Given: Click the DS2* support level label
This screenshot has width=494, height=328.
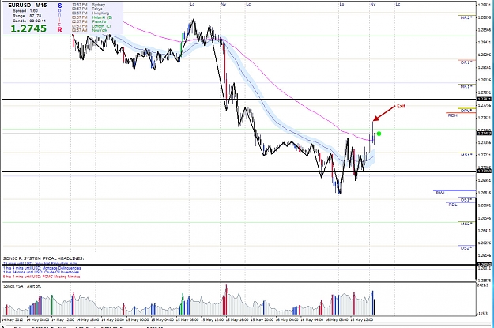Looking at the screenshot, I should click(x=466, y=248).
